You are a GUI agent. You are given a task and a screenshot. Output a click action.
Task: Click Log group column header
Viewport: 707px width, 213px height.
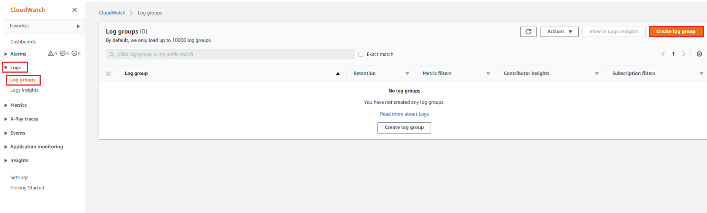[x=136, y=74]
